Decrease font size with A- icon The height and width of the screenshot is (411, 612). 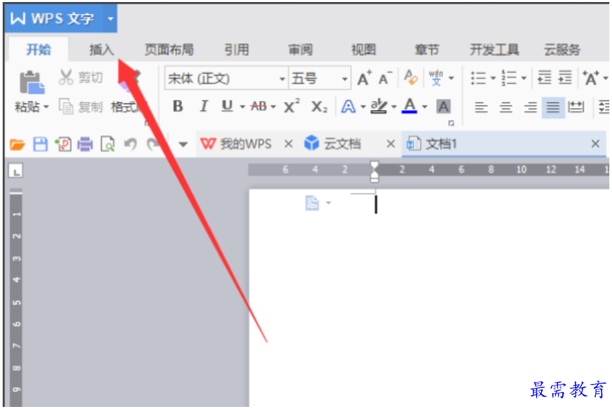(386, 78)
